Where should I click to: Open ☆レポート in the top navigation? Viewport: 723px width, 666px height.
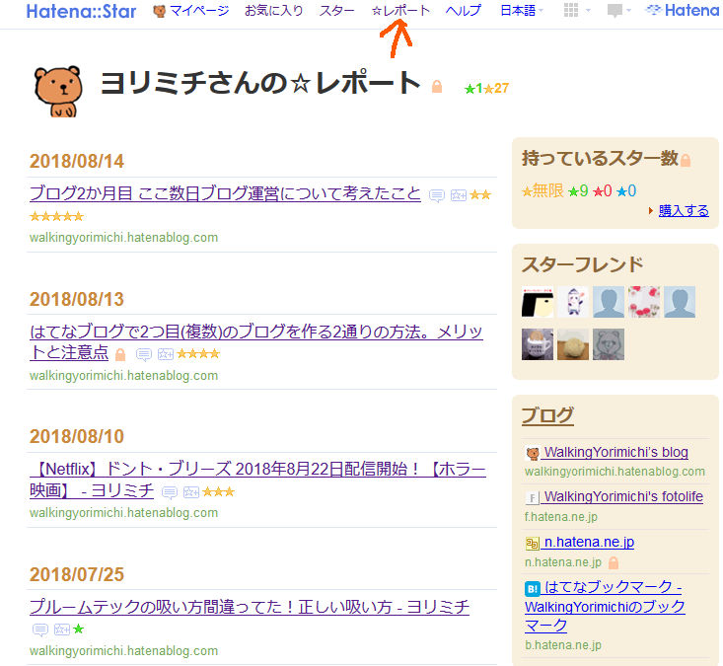point(400,11)
